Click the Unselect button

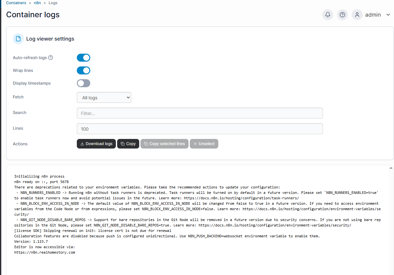(204, 144)
